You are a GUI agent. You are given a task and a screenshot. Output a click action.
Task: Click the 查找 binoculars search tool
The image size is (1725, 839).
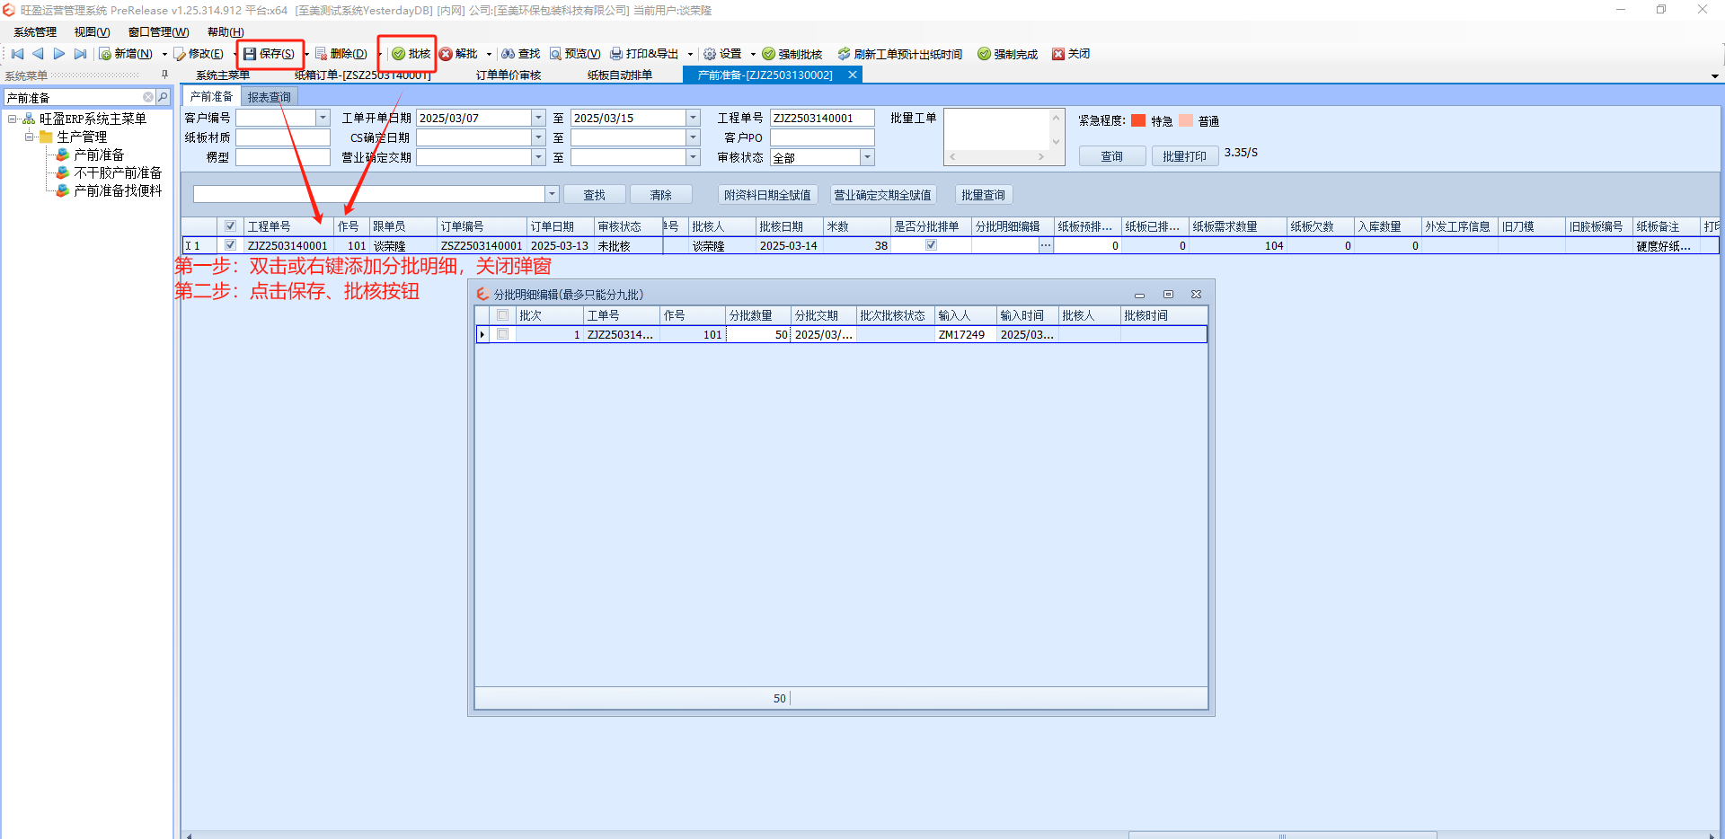(x=521, y=54)
